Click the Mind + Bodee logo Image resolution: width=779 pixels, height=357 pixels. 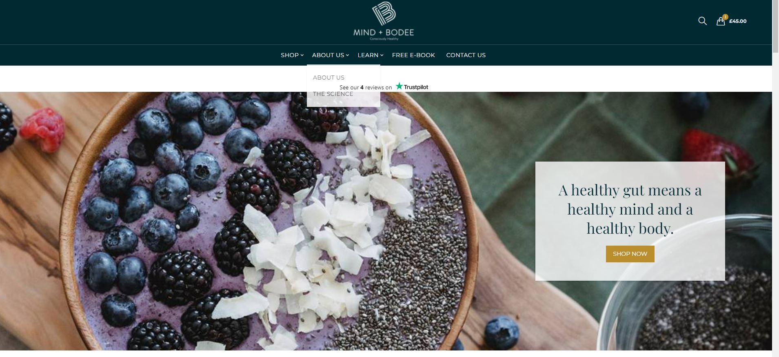click(384, 21)
